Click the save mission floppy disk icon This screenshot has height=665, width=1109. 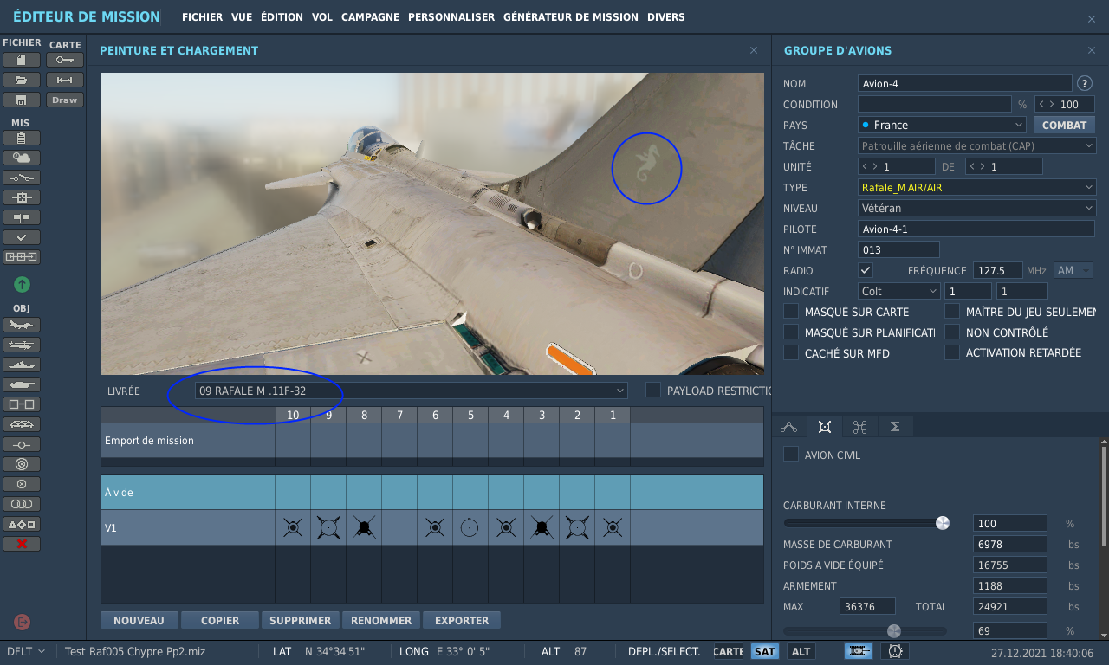pos(22,100)
